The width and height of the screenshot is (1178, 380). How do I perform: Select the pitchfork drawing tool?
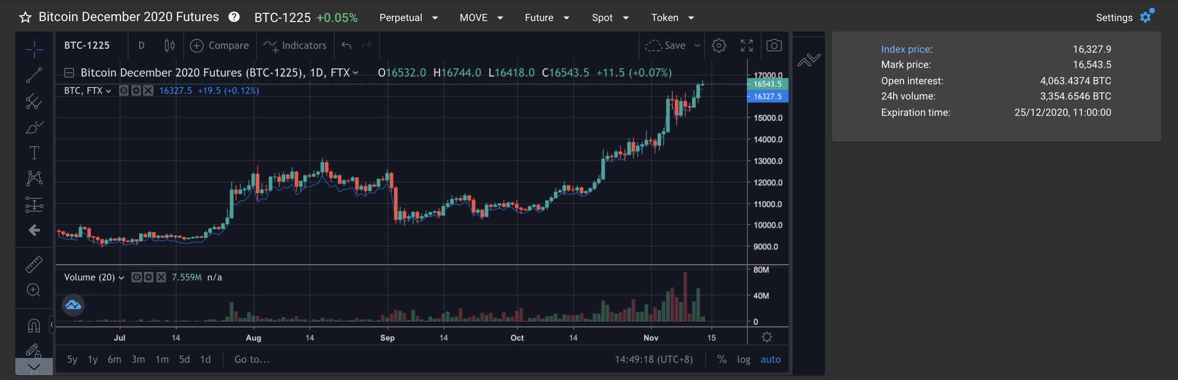pyautogui.click(x=34, y=101)
